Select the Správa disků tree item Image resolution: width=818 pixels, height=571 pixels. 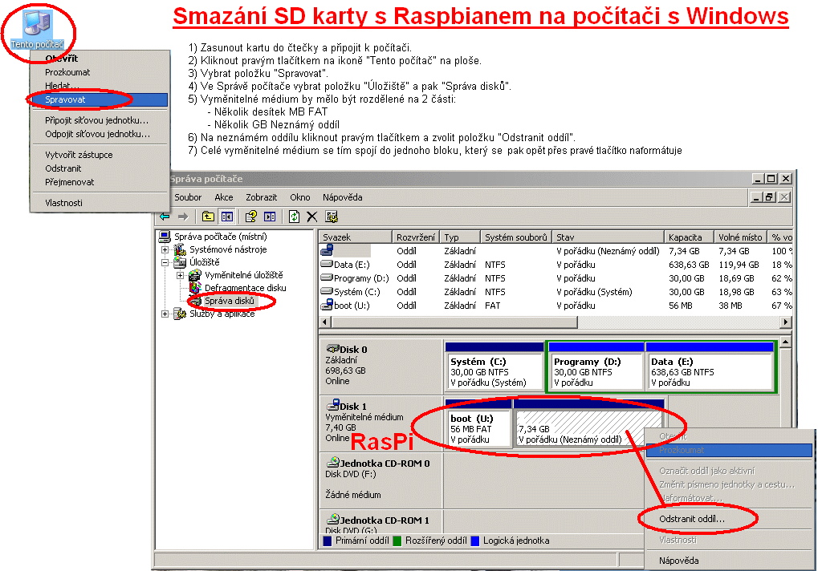coord(230,301)
